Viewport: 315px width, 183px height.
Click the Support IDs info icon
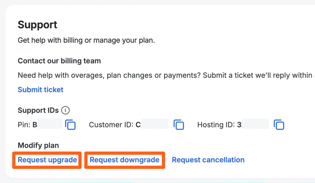click(x=65, y=110)
